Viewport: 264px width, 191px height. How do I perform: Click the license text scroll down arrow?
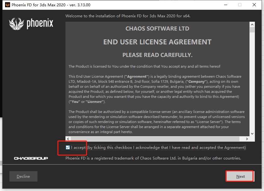tap(252, 134)
